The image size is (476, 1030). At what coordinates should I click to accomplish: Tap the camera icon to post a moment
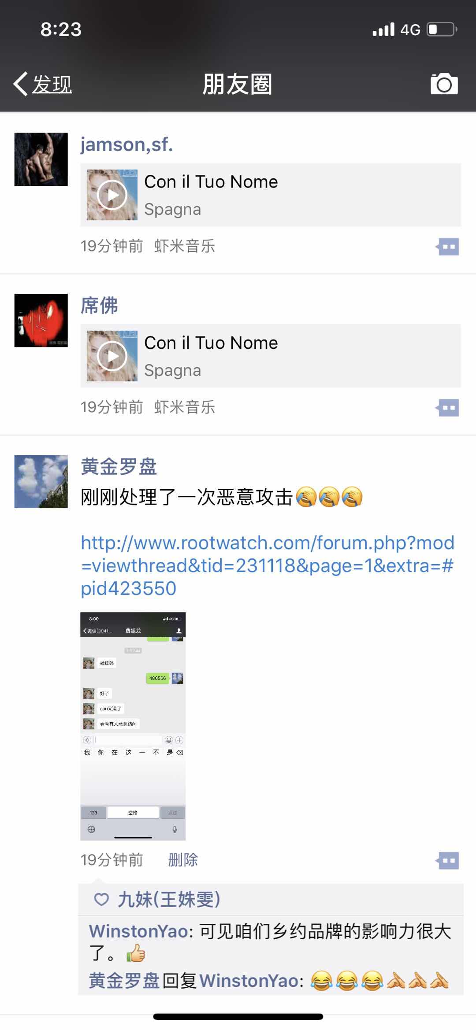pos(444,84)
